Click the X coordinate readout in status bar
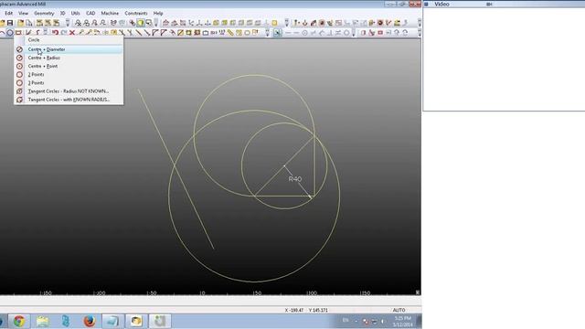The image size is (585, 329). 294,310
